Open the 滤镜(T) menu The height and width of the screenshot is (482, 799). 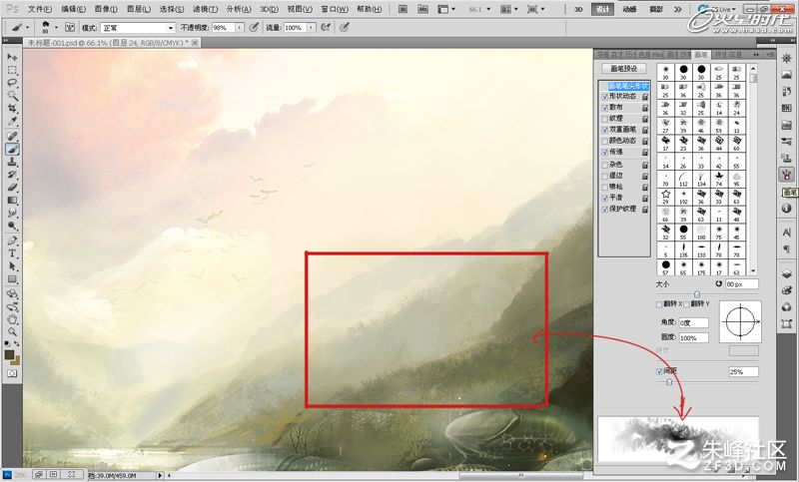[205, 9]
